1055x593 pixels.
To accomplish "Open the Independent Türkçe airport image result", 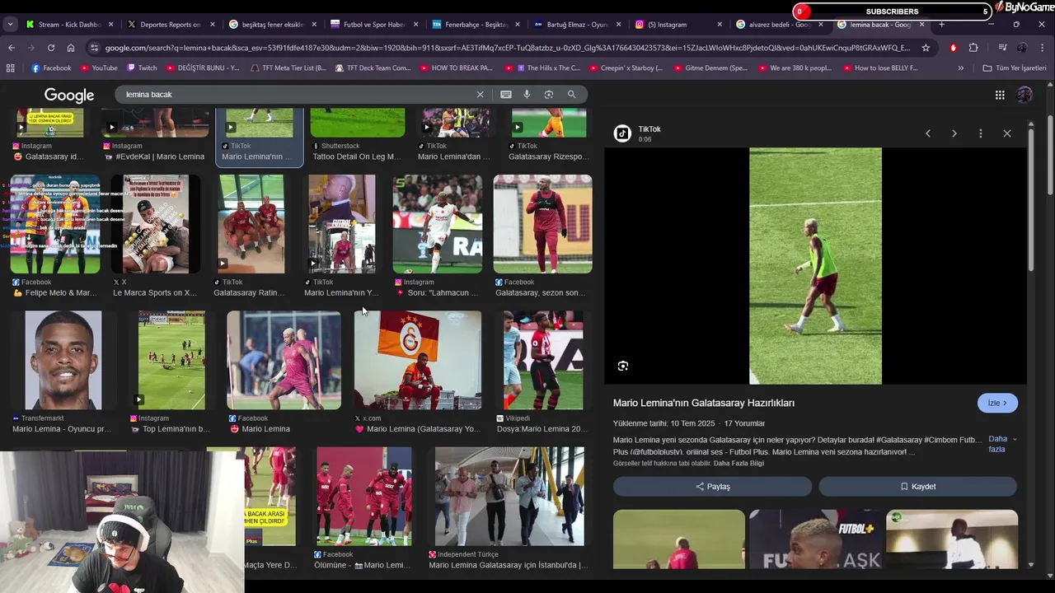I will click(x=509, y=497).
